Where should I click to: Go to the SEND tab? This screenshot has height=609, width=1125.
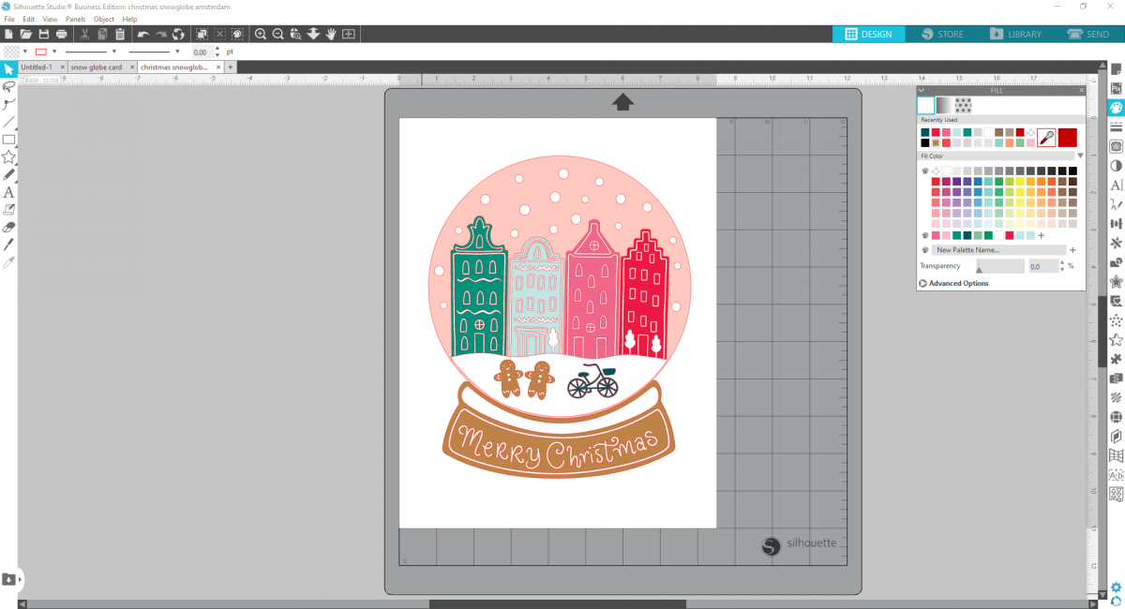(x=1087, y=34)
